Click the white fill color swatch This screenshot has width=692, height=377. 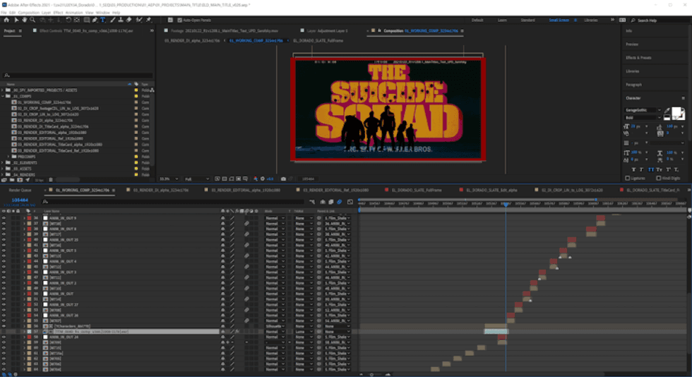coord(677,112)
